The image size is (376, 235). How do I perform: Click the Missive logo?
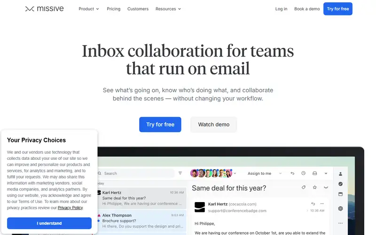44,9
